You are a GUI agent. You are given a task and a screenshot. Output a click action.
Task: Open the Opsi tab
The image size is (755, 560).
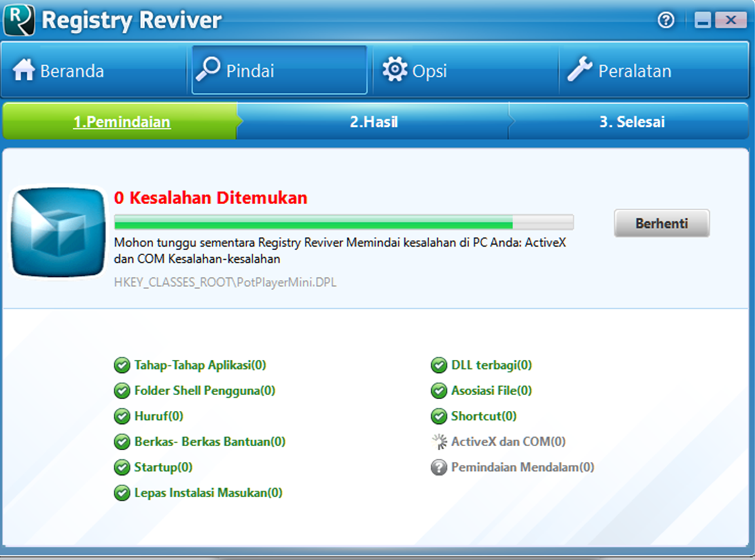(x=466, y=70)
